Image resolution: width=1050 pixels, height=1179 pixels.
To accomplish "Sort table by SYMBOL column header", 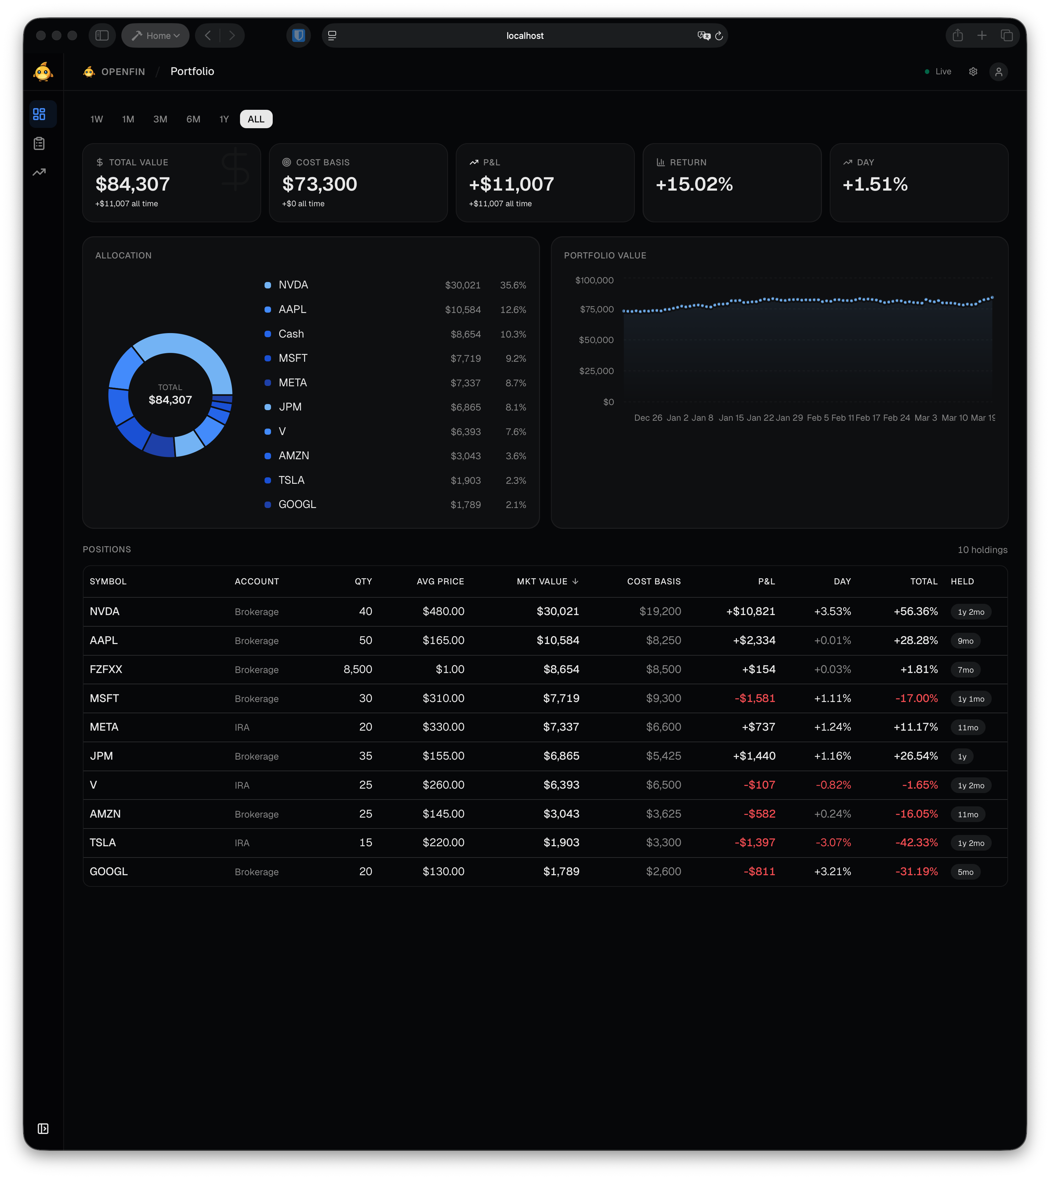I will tap(108, 582).
